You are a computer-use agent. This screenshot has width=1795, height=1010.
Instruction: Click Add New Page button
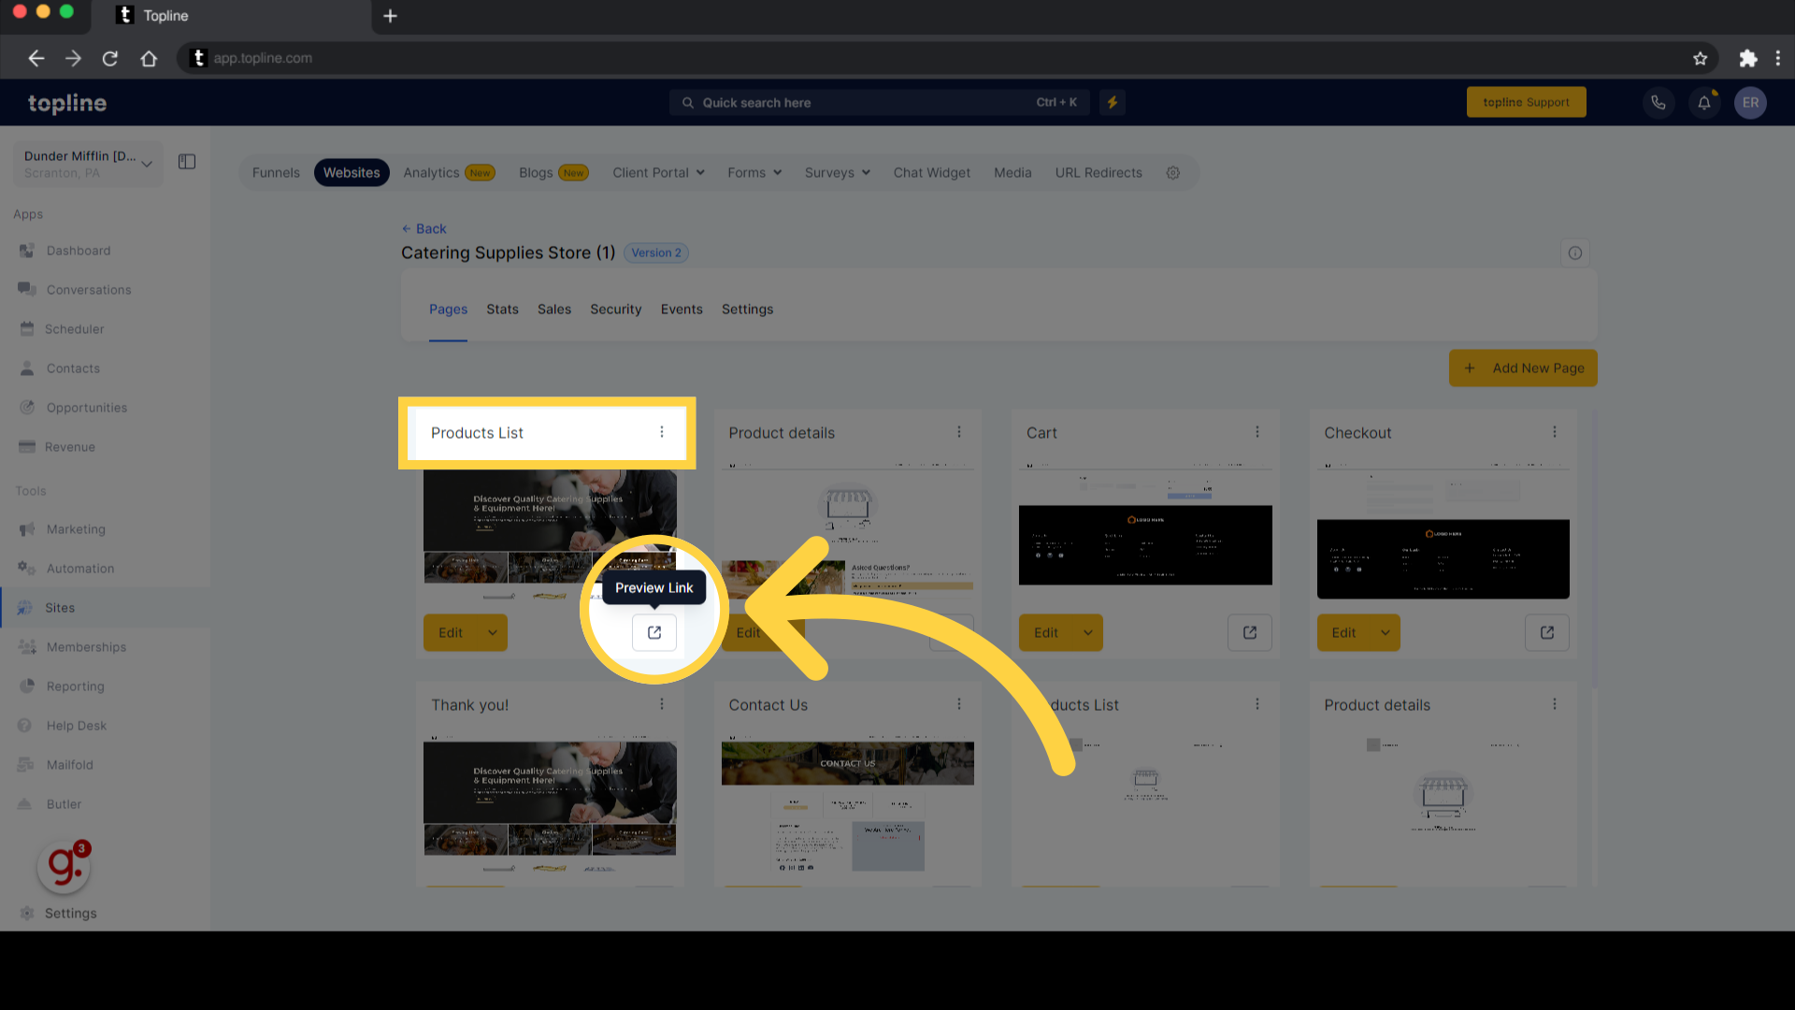click(x=1525, y=368)
